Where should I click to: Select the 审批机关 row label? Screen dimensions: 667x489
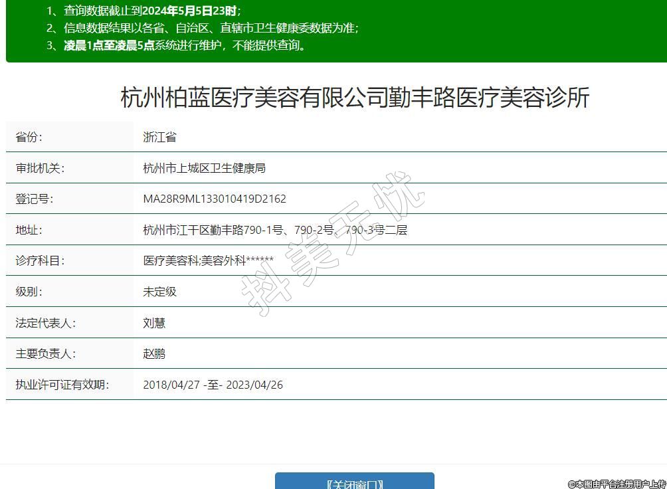tap(40, 168)
